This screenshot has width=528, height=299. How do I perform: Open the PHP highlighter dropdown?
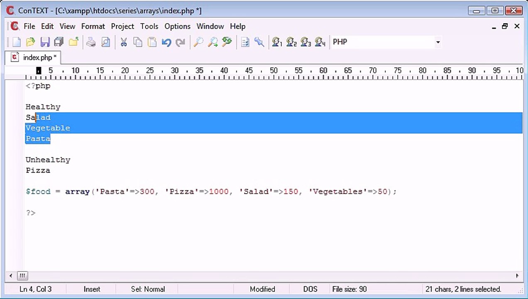pyautogui.click(x=438, y=42)
